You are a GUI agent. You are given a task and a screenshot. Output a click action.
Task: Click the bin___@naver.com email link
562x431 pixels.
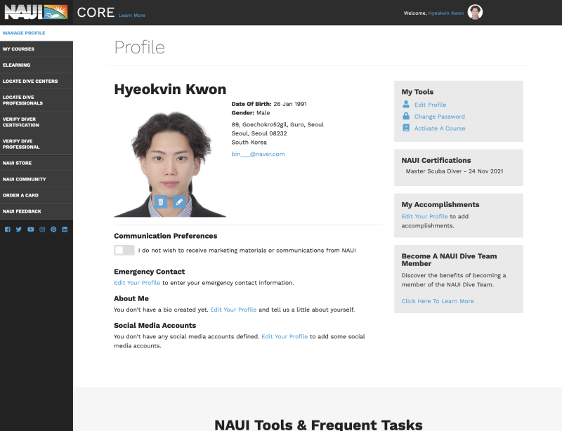point(258,154)
